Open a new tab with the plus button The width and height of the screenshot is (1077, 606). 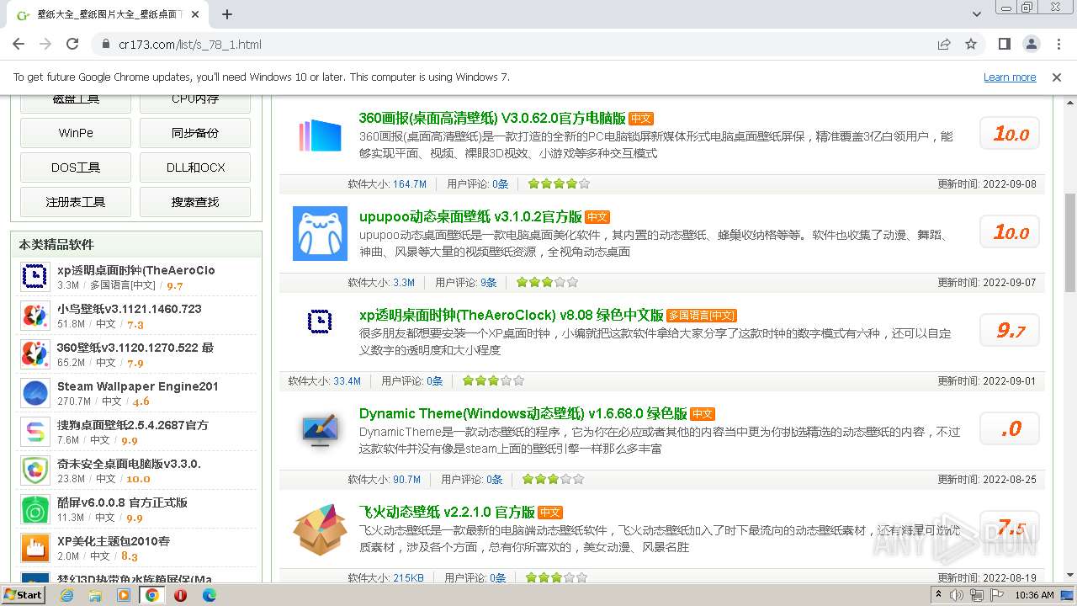tap(227, 14)
